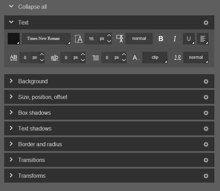Toggle the underline text decoration button
220x191 pixels.
coord(189,39)
